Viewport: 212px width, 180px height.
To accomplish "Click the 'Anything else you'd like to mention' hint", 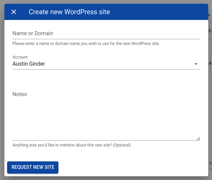I will pos(72,145).
